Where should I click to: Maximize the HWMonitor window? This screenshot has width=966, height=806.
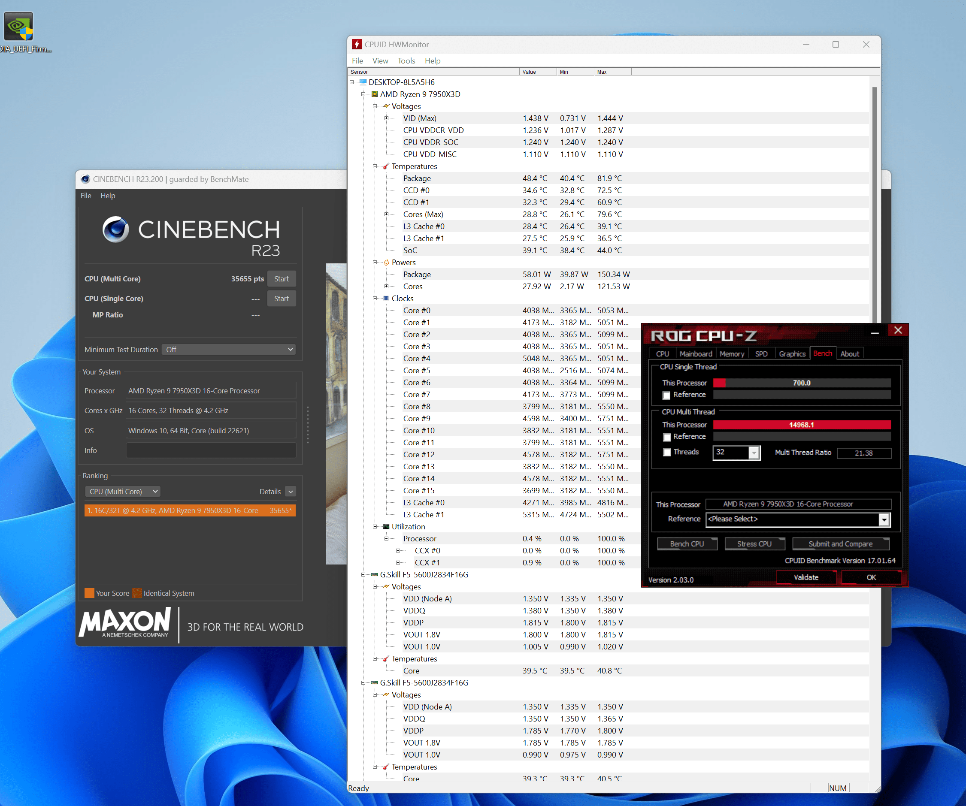click(x=836, y=45)
